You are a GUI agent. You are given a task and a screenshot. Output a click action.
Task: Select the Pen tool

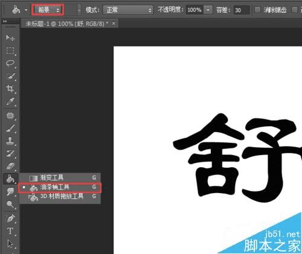pos(10,218)
